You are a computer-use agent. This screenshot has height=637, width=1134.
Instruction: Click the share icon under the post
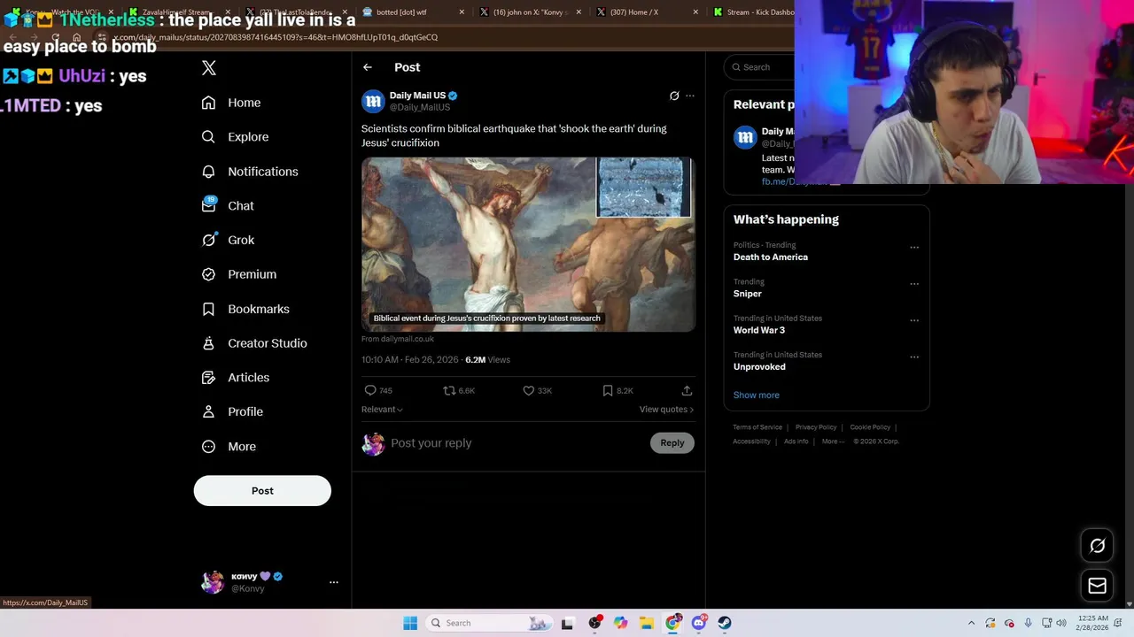click(x=687, y=390)
